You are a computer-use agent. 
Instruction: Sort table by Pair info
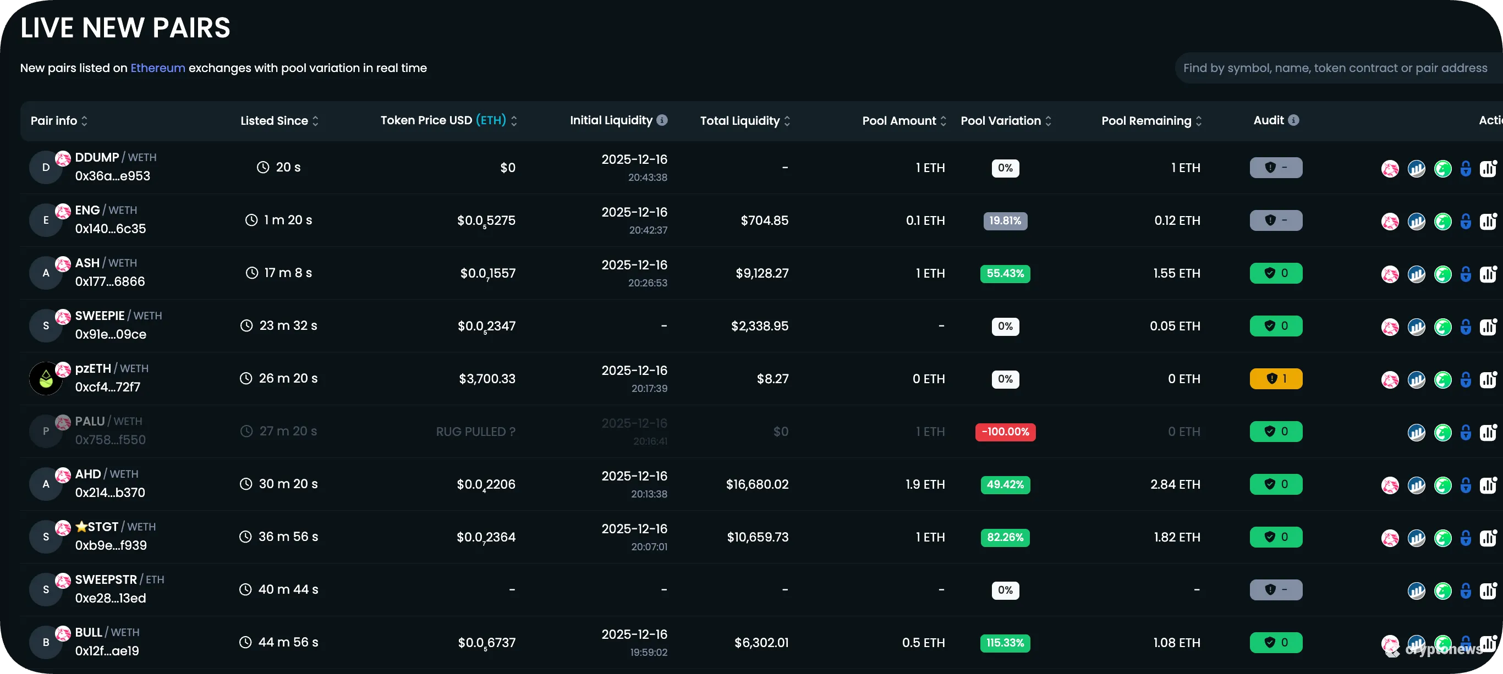59,121
